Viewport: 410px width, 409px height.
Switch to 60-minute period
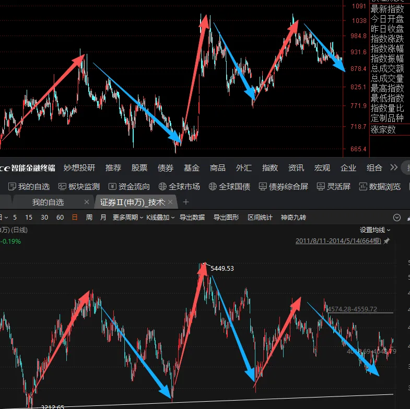coord(60,218)
